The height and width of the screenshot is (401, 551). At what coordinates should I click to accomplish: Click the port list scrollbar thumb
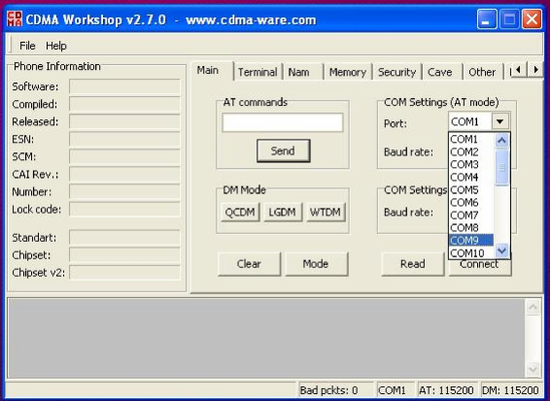501,168
